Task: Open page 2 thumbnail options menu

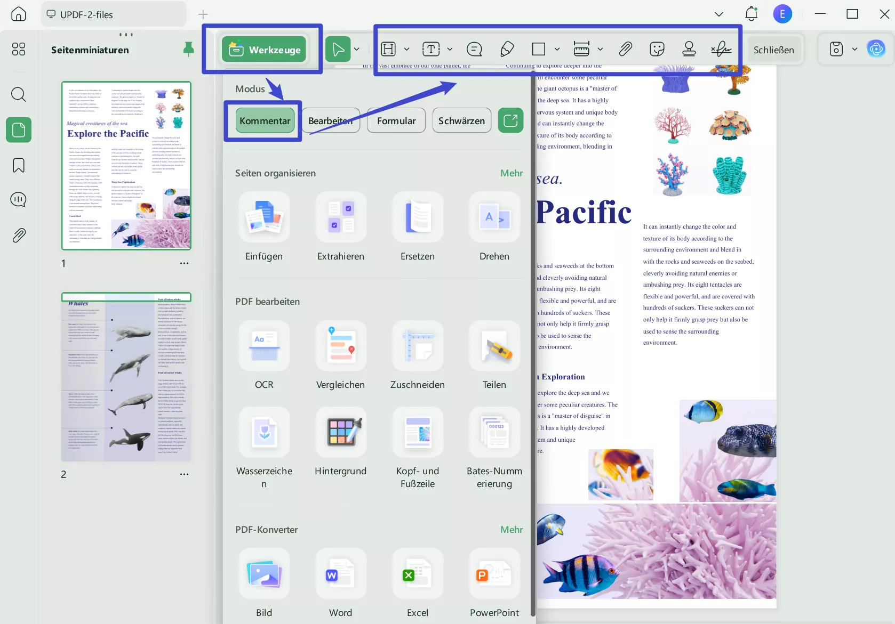Action: 184,474
